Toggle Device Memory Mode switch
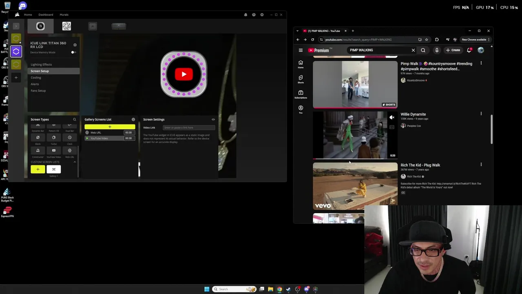Viewport: 522px width, 294px height. click(x=73, y=52)
